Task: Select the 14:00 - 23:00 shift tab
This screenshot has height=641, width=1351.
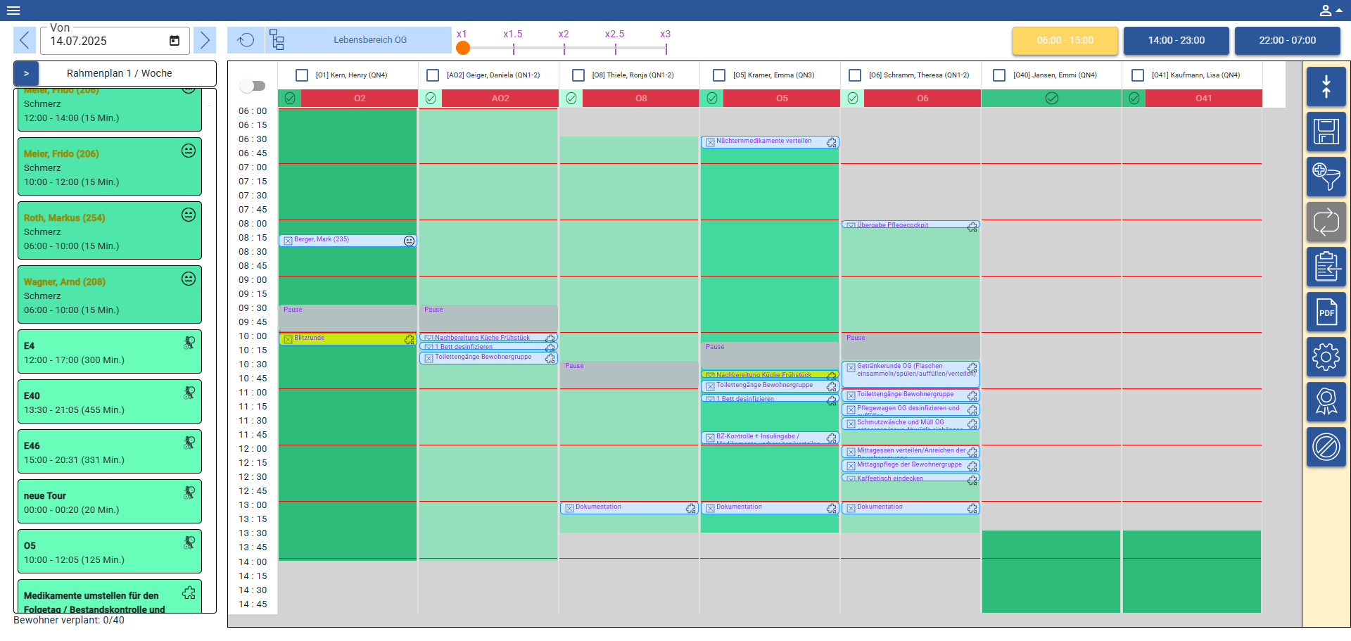Action: pos(1176,41)
